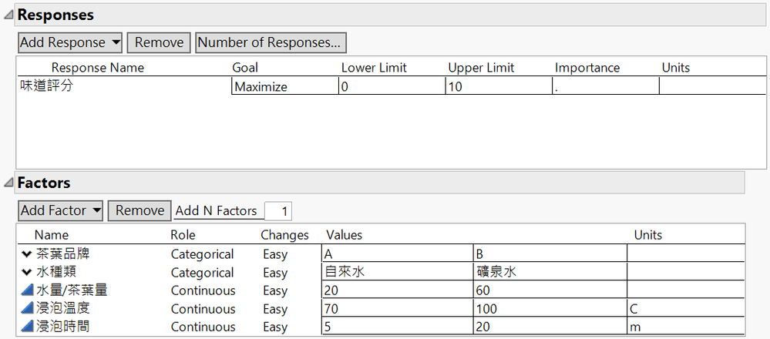Click the Role cell of 浸泡溫度
The image size is (770, 339).
point(203,309)
